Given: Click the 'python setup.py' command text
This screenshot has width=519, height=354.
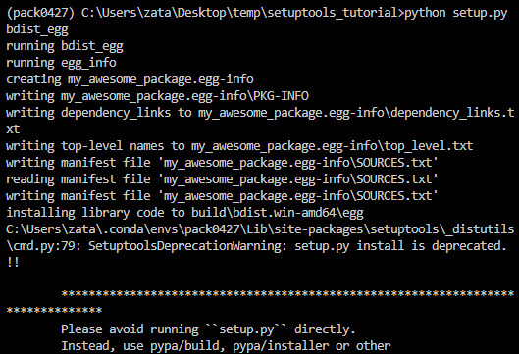Looking at the screenshot, I should [456, 13].
